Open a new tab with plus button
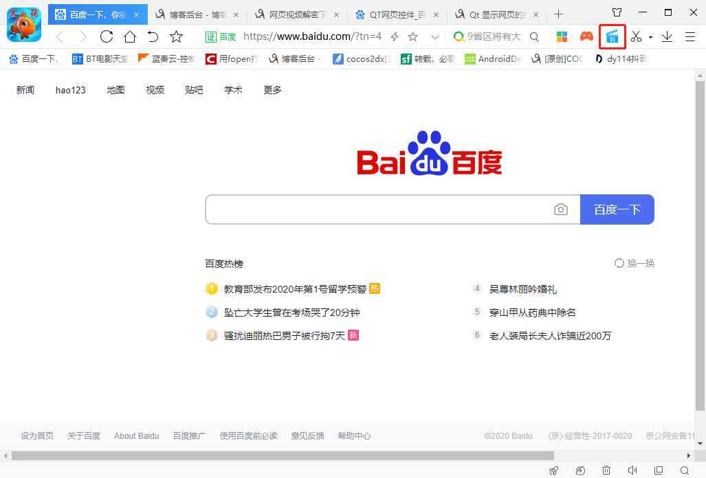Screen dimensions: 706x478 [x=558, y=14]
